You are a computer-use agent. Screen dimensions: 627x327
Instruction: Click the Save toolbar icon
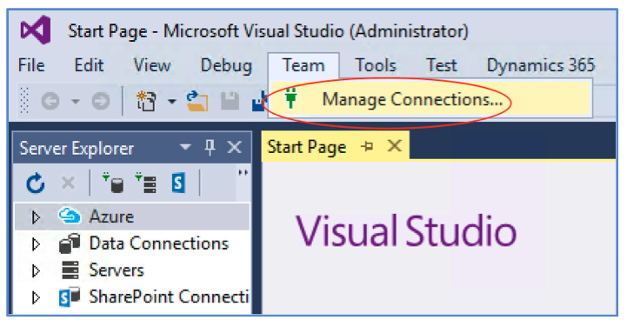(x=230, y=101)
